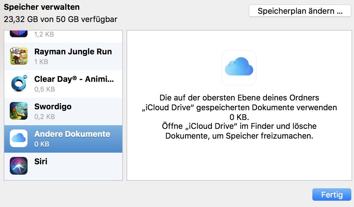This screenshot has height=207, width=354.
Task: Select the Andere Dokumente entry title
Action: pos(72,134)
